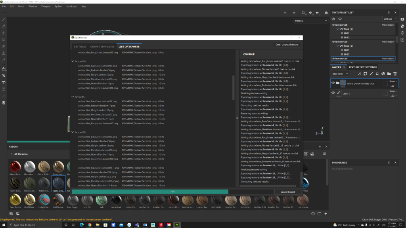Click the Cancel Export button
Screen dimensions: 406x228
[x=288, y=192]
